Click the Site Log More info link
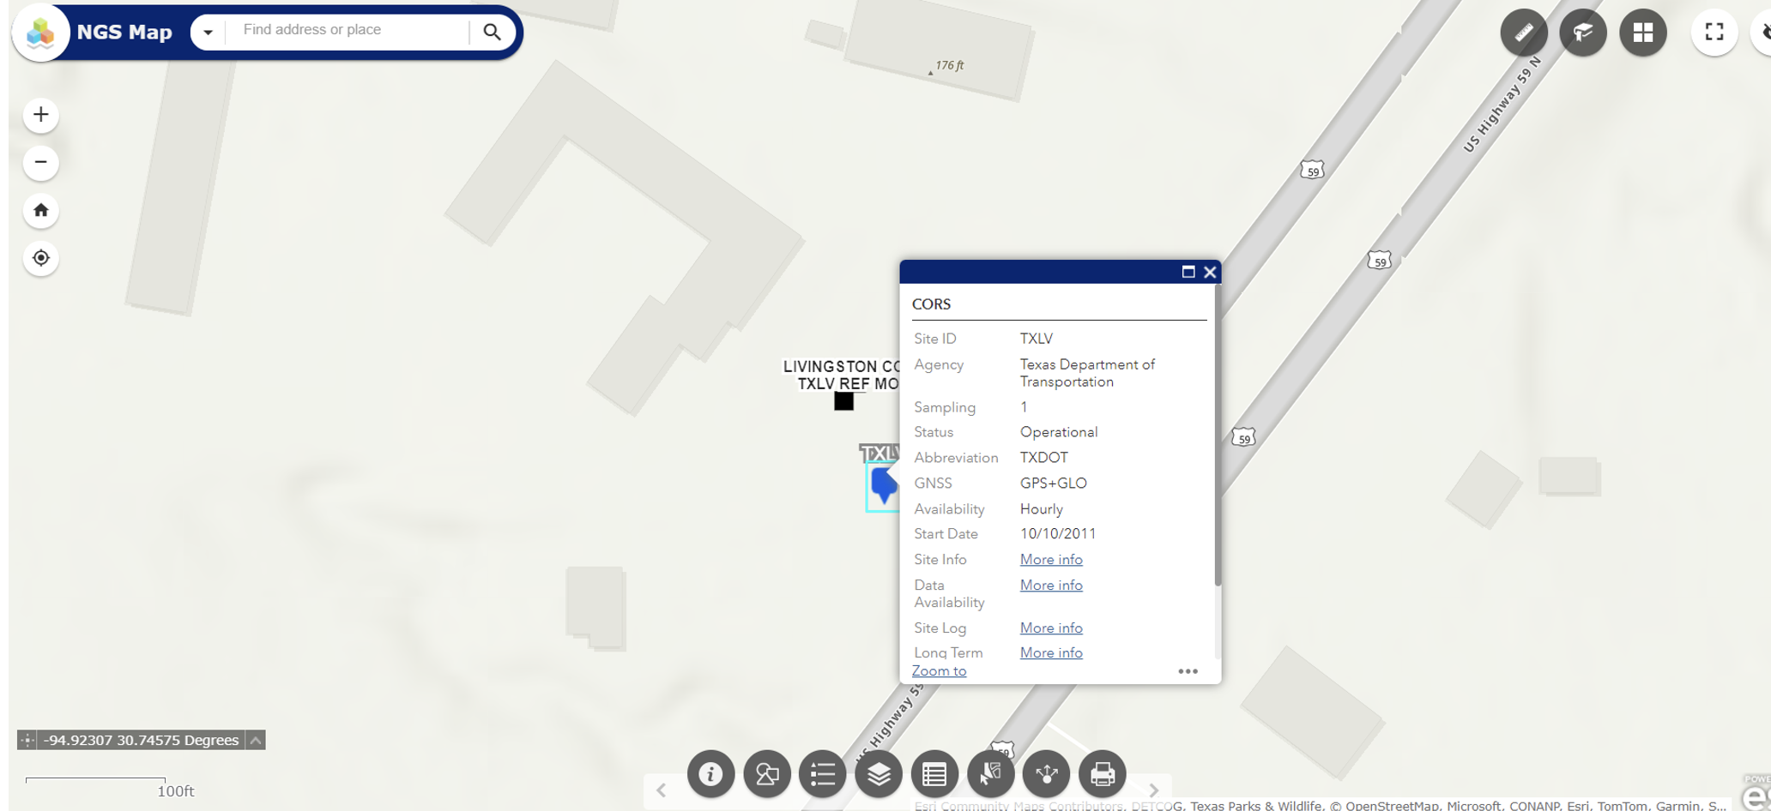 [x=1050, y=628]
